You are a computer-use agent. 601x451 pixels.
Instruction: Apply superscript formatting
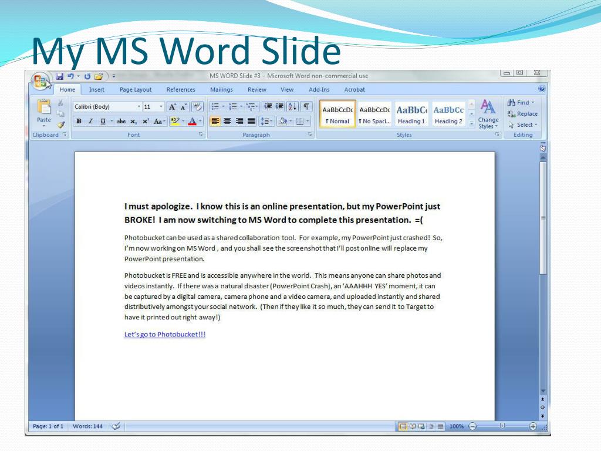click(x=146, y=122)
